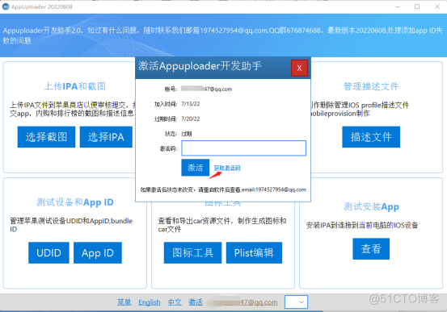Click the account email link in footer

coord(242,302)
